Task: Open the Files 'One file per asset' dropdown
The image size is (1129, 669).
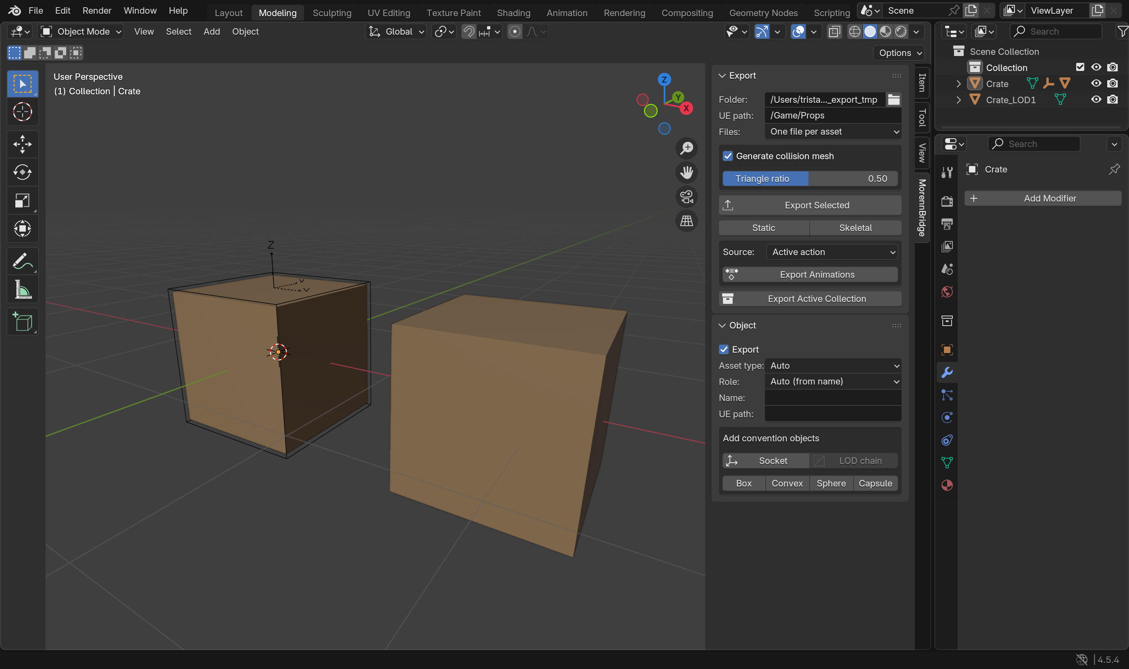Action: (833, 132)
